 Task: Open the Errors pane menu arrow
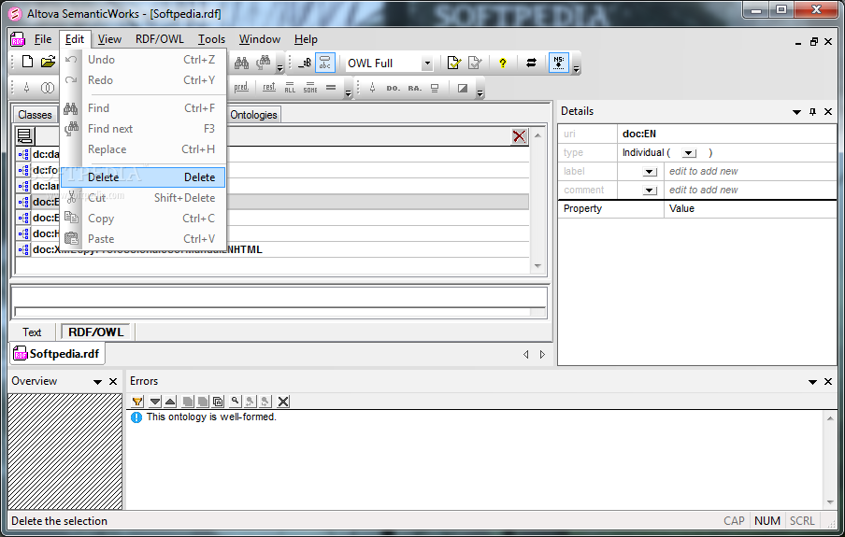tap(812, 382)
